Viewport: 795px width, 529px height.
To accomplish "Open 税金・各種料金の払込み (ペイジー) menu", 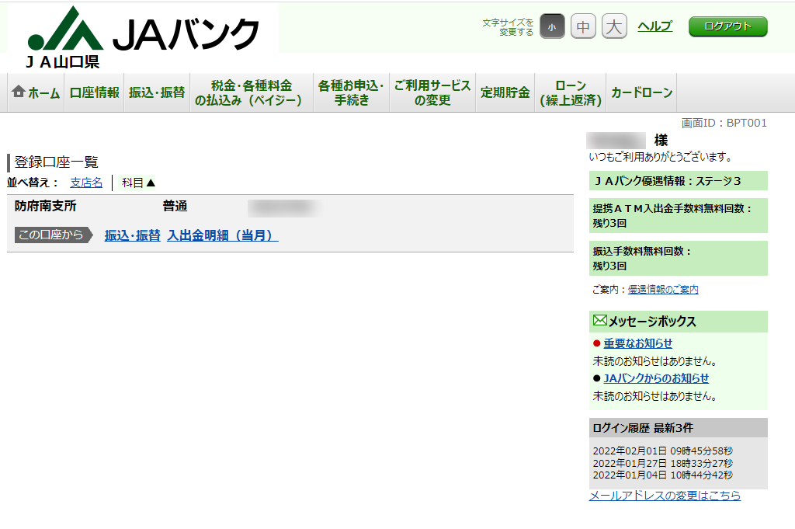I will point(252,92).
